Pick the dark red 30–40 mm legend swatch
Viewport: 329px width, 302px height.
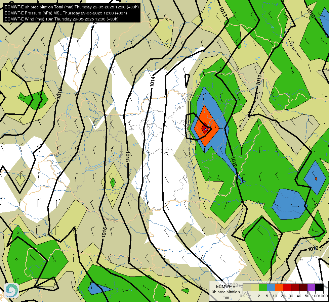pos(295,288)
